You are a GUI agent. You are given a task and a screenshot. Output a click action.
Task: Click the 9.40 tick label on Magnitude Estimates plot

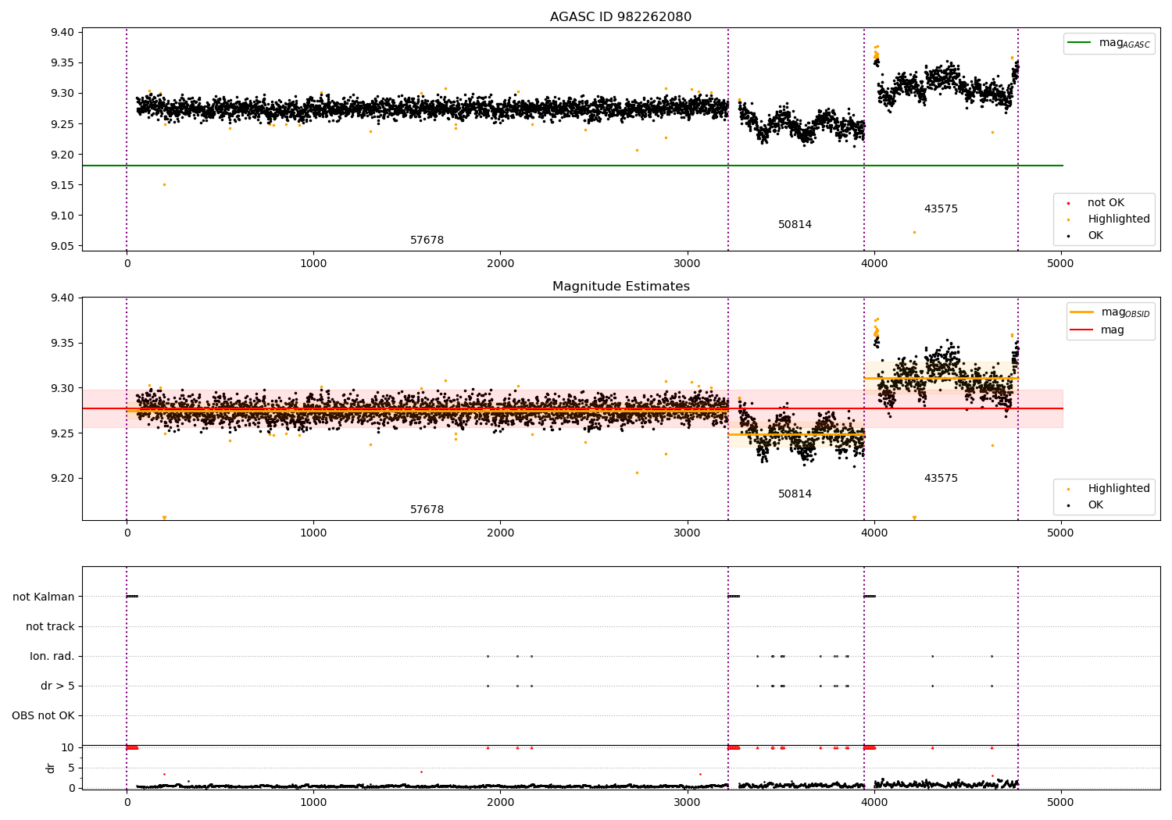[x=63, y=298]
